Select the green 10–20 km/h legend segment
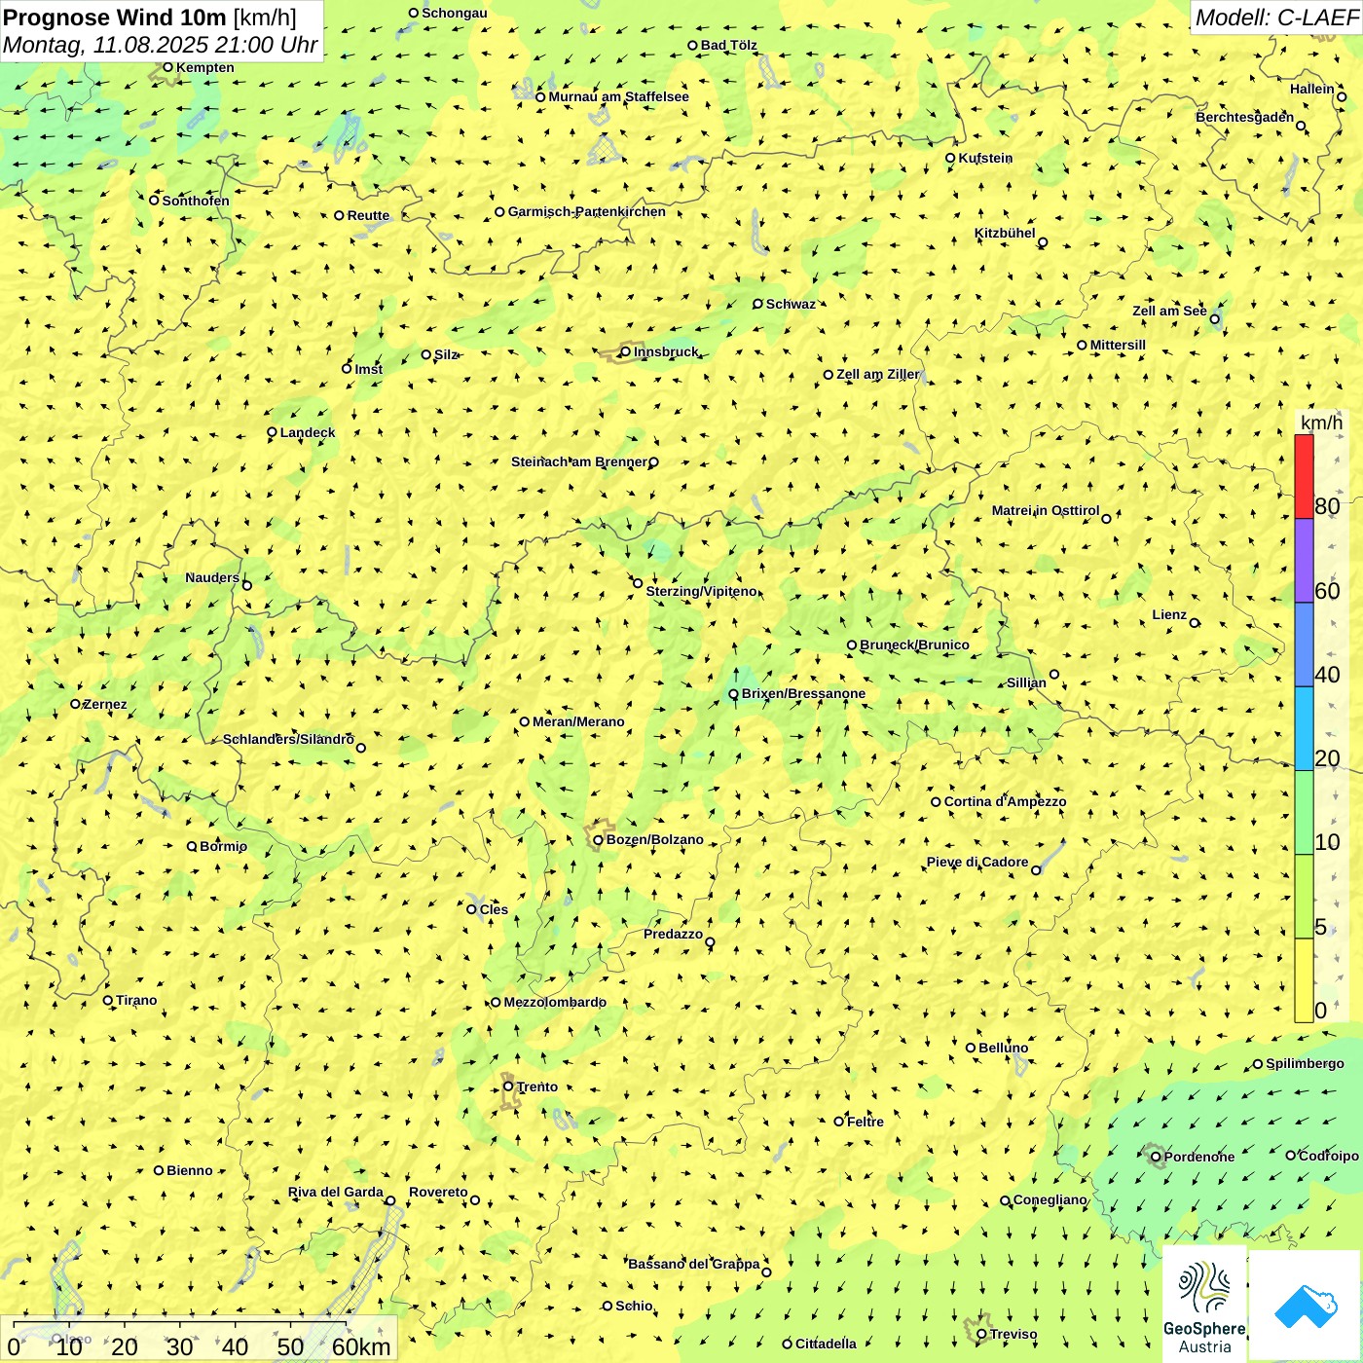This screenshot has width=1363, height=1363. pos(1304,813)
